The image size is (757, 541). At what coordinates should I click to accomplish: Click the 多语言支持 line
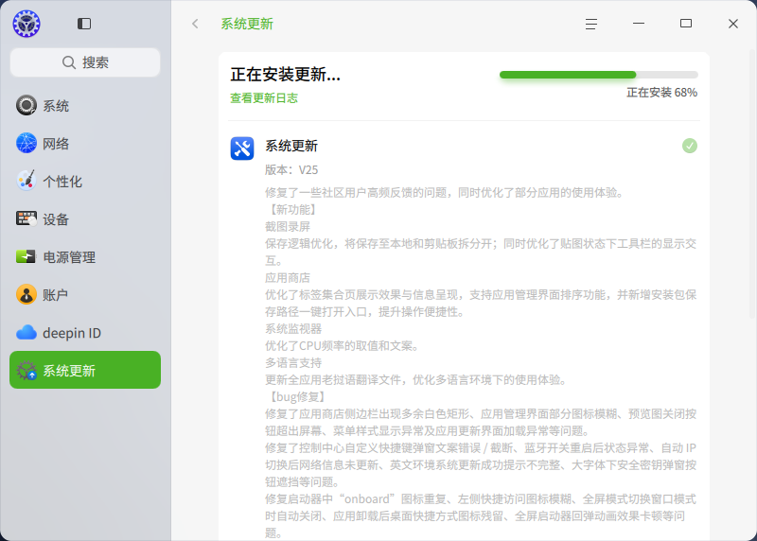click(293, 362)
